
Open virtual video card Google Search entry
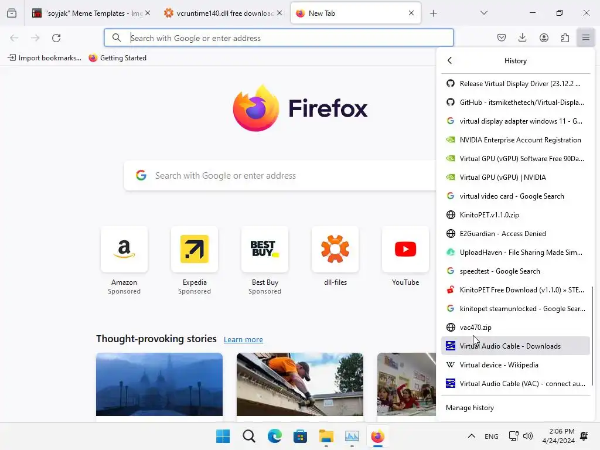516,196
